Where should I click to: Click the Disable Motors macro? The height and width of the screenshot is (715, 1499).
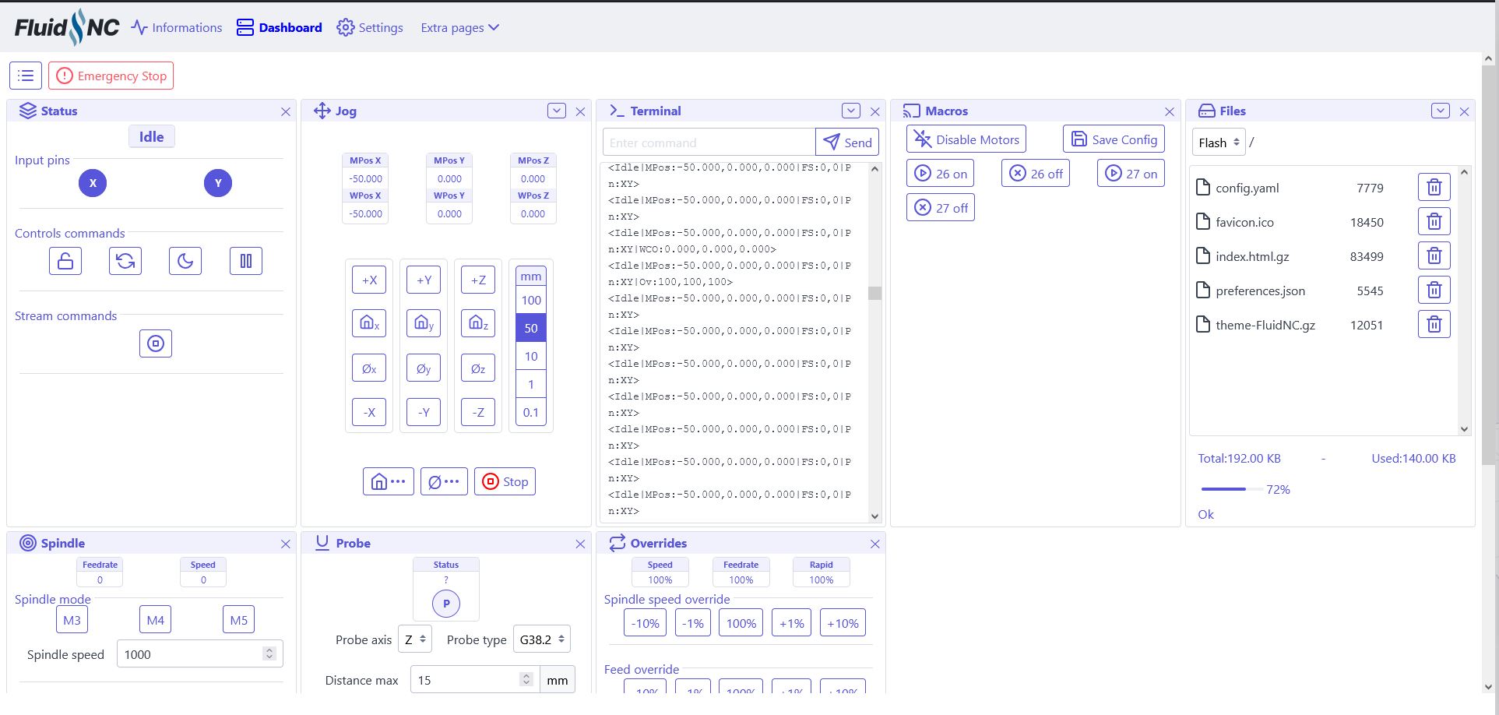click(966, 139)
